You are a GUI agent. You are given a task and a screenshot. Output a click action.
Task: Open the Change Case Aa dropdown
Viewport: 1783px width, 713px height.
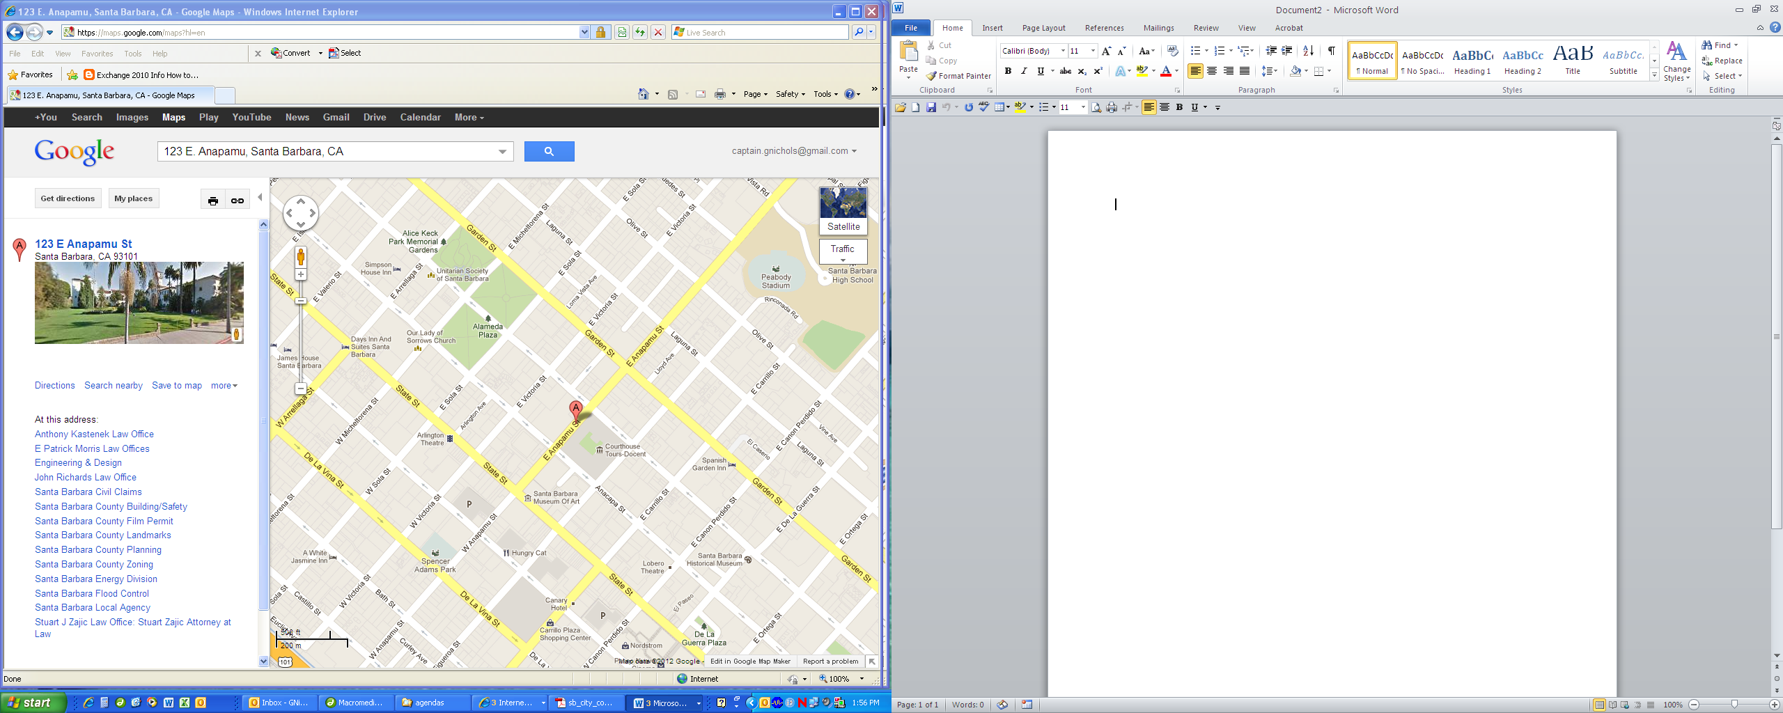[x=1146, y=51]
